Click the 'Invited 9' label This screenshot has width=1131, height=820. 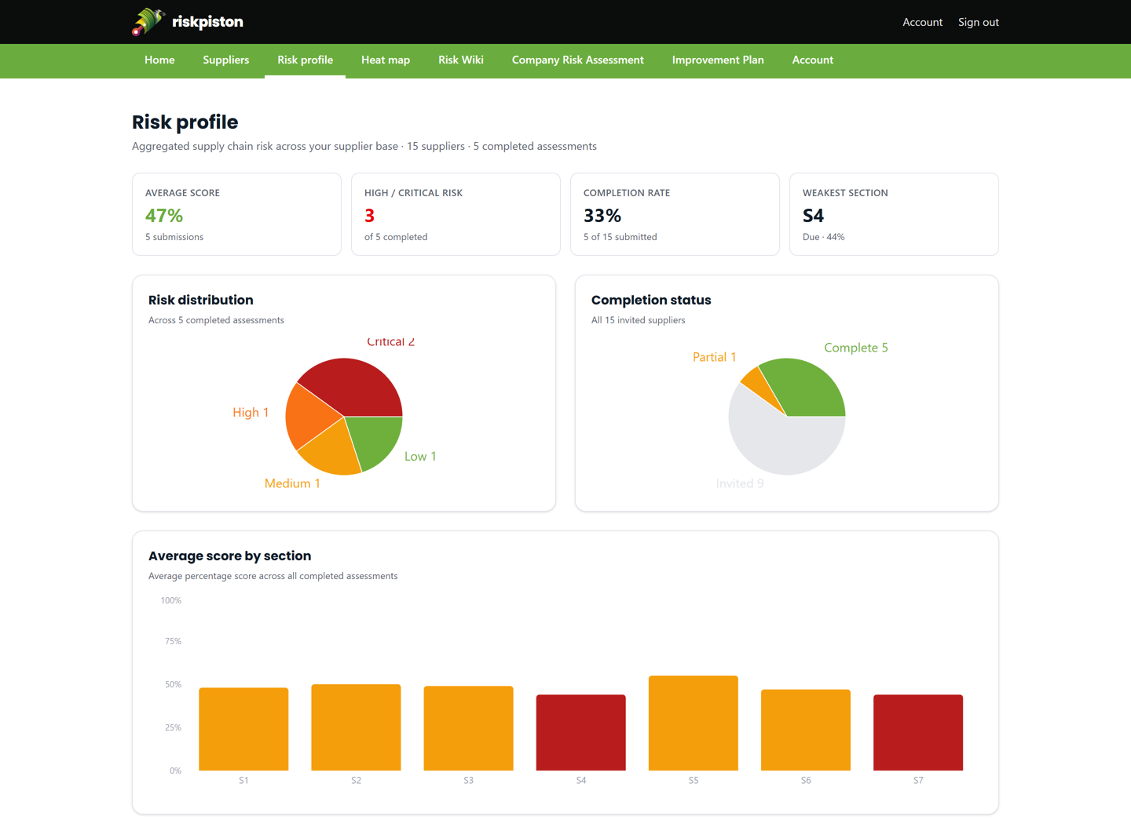739,483
